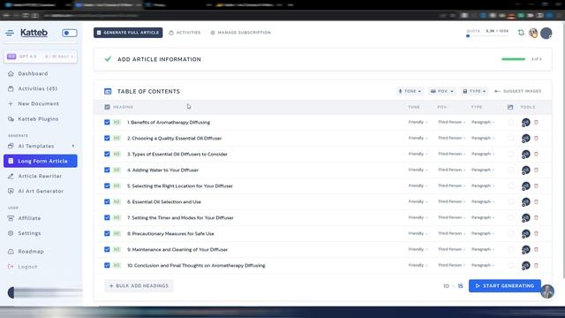Switch to the Activities tab at top
The height and width of the screenshot is (318, 565).
click(185, 33)
